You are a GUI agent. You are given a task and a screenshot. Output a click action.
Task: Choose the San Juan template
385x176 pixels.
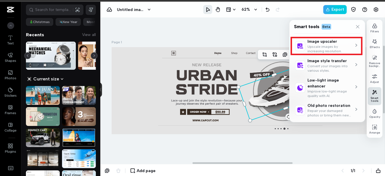click(43, 96)
